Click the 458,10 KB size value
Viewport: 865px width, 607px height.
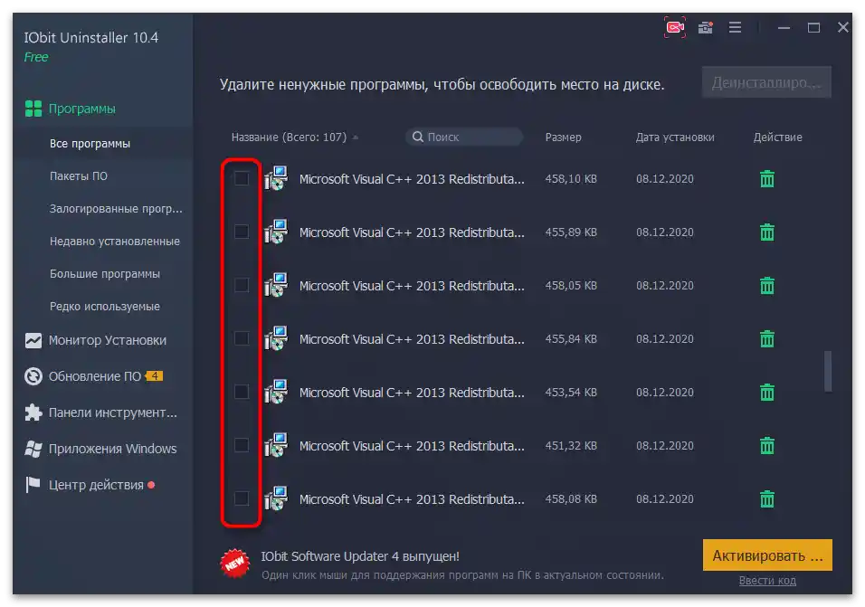pos(571,178)
